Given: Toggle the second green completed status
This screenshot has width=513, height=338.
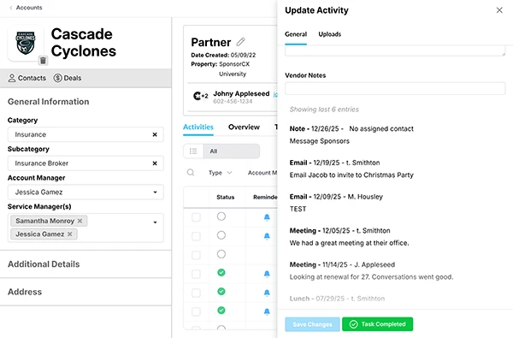Looking at the screenshot, I should click(x=221, y=292).
